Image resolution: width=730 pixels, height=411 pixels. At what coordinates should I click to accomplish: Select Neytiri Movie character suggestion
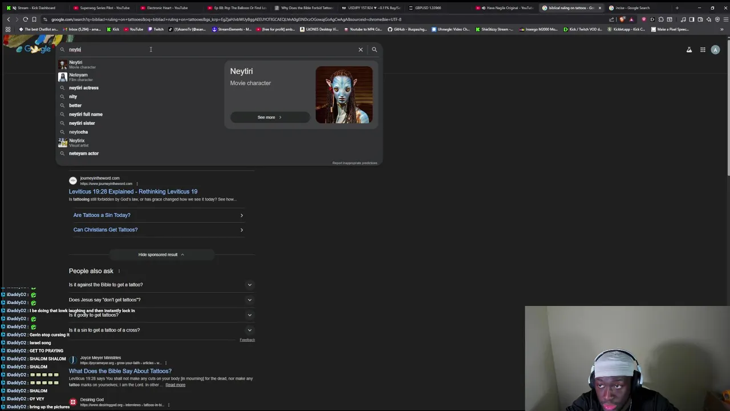[x=140, y=65]
